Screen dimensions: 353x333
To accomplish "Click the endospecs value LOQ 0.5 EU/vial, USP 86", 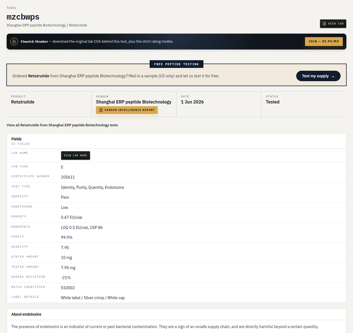I will tap(82, 228).
